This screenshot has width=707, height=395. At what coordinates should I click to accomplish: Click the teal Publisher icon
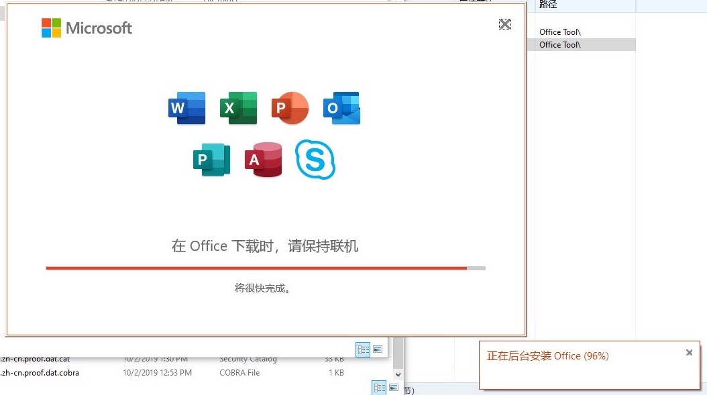(x=211, y=160)
